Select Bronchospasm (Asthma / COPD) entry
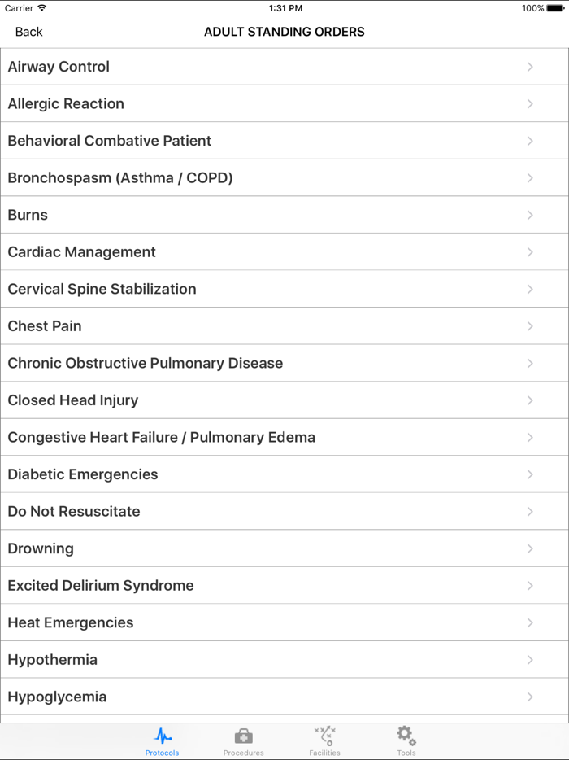Screen dimensions: 569x760 point(120,178)
